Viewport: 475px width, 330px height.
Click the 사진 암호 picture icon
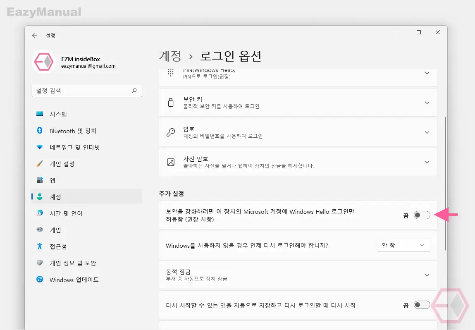[x=171, y=162]
